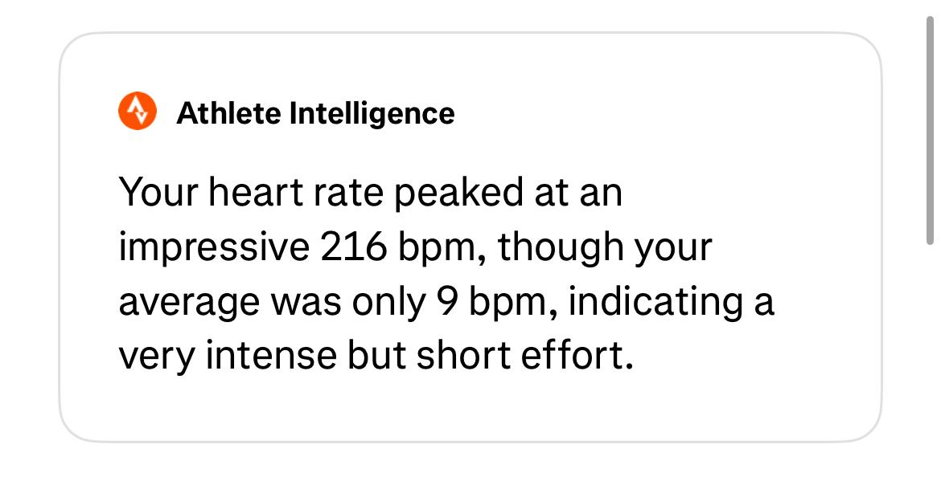This screenshot has width=941, height=485.
Task: Click the word 'impressive' in the summary
Action: click(214, 247)
